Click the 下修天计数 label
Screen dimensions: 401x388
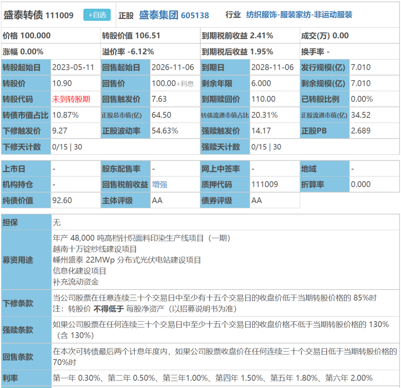coord(22,147)
